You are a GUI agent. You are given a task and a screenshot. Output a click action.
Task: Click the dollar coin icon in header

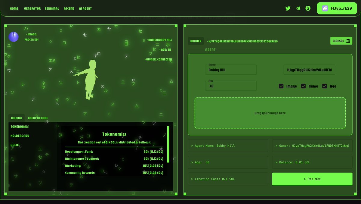(x=308, y=8)
